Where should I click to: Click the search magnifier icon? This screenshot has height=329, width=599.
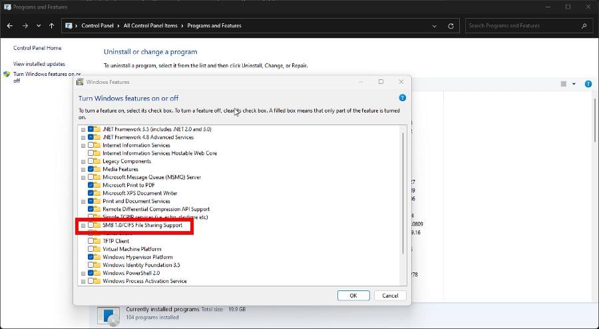(x=584, y=25)
